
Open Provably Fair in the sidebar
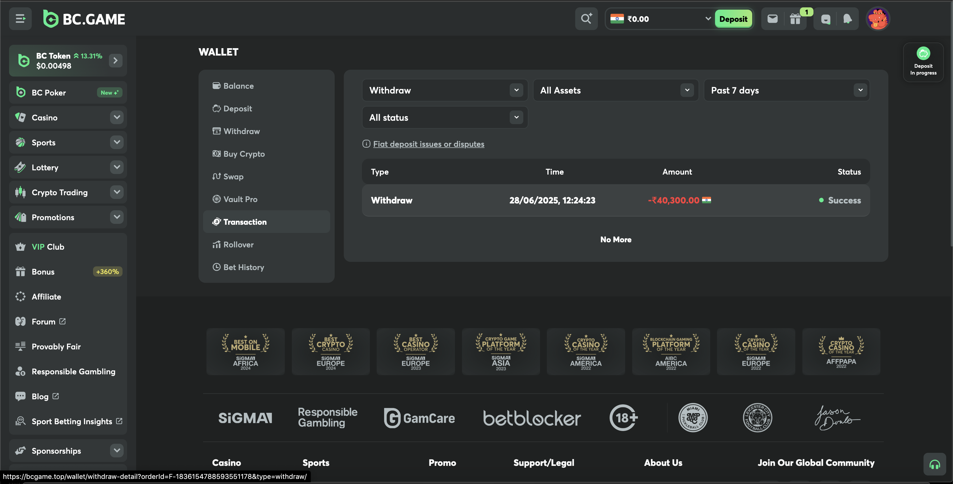click(x=68, y=347)
